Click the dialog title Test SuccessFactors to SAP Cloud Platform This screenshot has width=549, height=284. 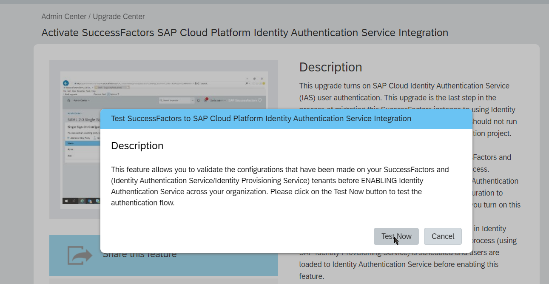click(261, 119)
